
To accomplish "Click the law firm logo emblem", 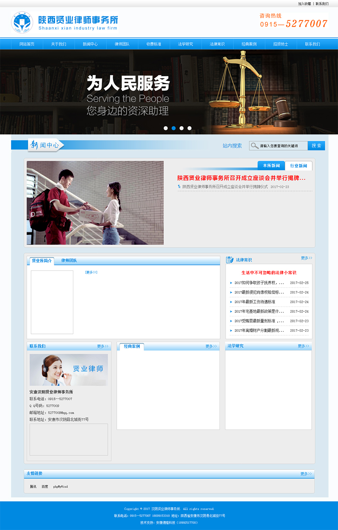I will pyautogui.click(x=22, y=22).
